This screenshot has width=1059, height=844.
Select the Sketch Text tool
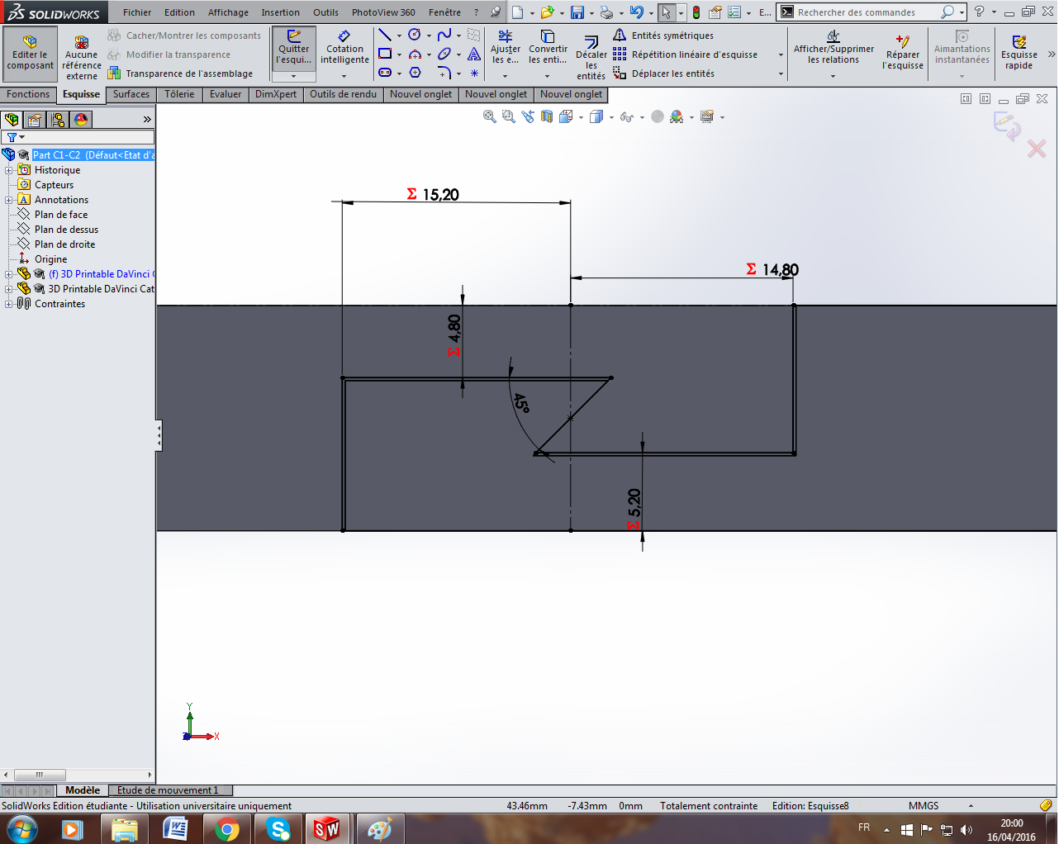[x=474, y=54]
